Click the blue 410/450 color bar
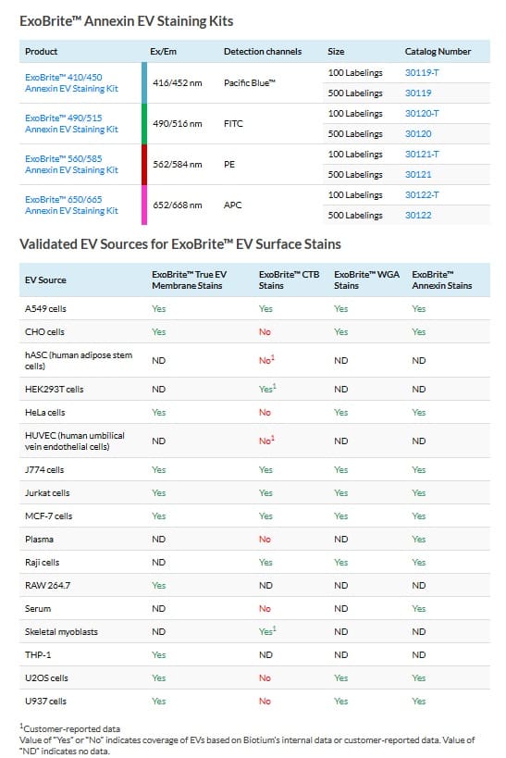The width and height of the screenshot is (506, 758). point(144,82)
